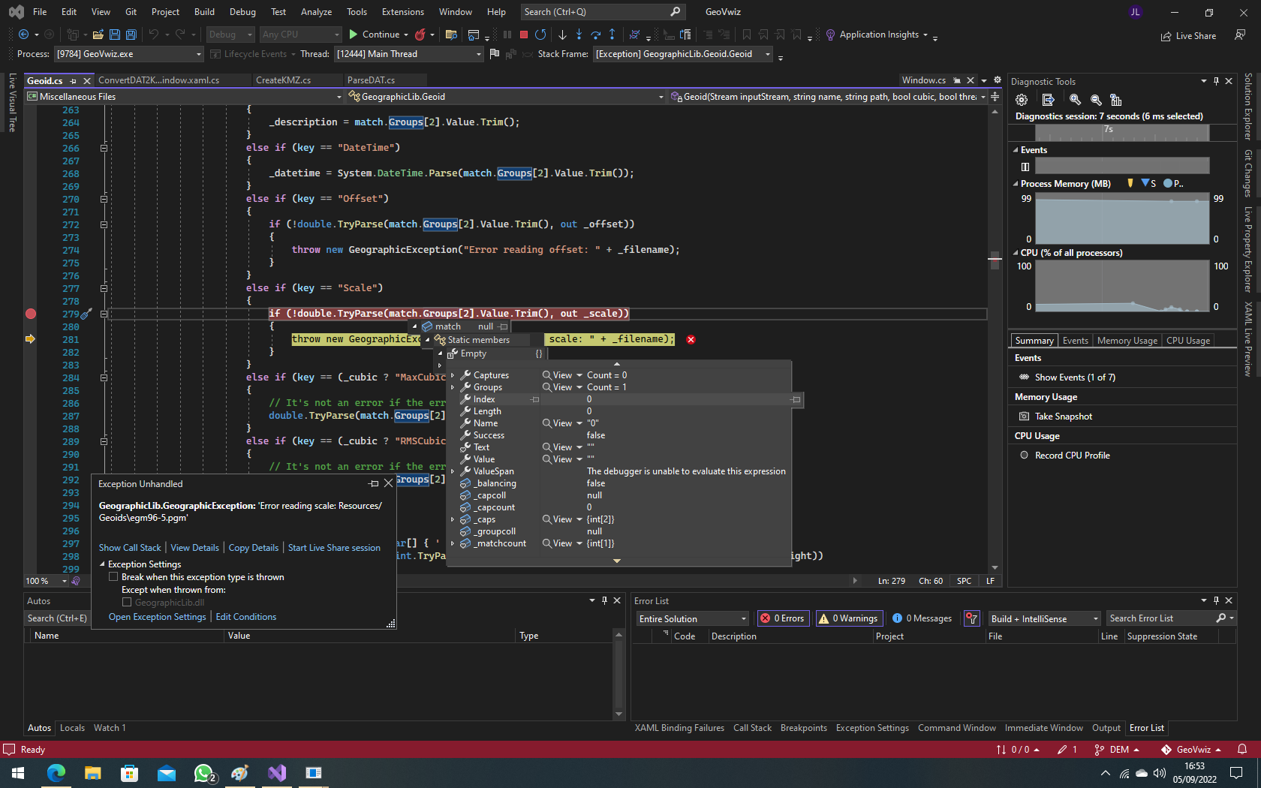This screenshot has width=1261, height=788.
Task: Select Record CPU Profile radio button
Action: [1024, 456]
